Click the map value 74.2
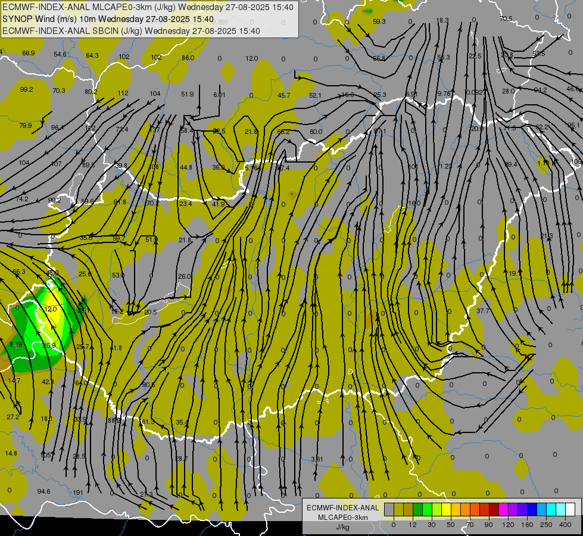 [x=22, y=199]
